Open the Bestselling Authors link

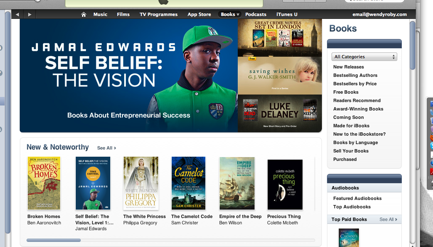pyautogui.click(x=355, y=75)
